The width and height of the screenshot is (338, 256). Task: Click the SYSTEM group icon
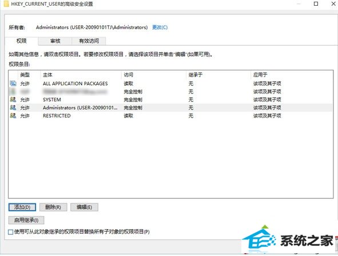click(13, 99)
